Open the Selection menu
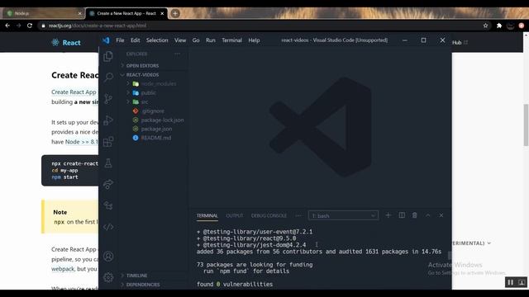529x297 pixels. (157, 40)
